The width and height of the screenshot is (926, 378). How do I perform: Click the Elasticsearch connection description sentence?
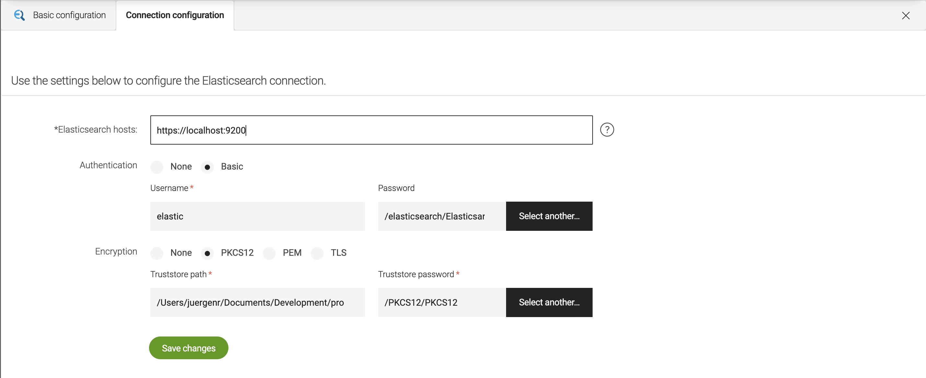pos(168,81)
